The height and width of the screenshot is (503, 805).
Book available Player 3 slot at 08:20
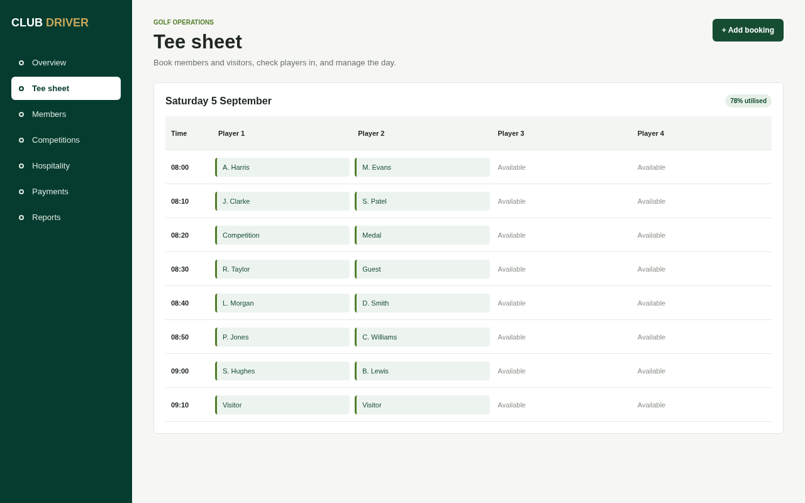(x=512, y=235)
